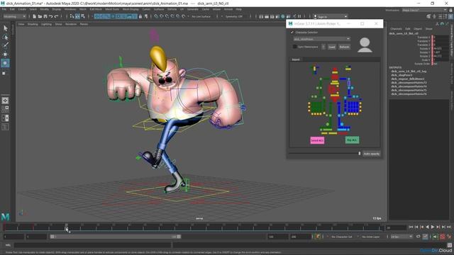Redo with the redo arrow icon
Viewport: 454px width, 255px height.
(57, 16)
